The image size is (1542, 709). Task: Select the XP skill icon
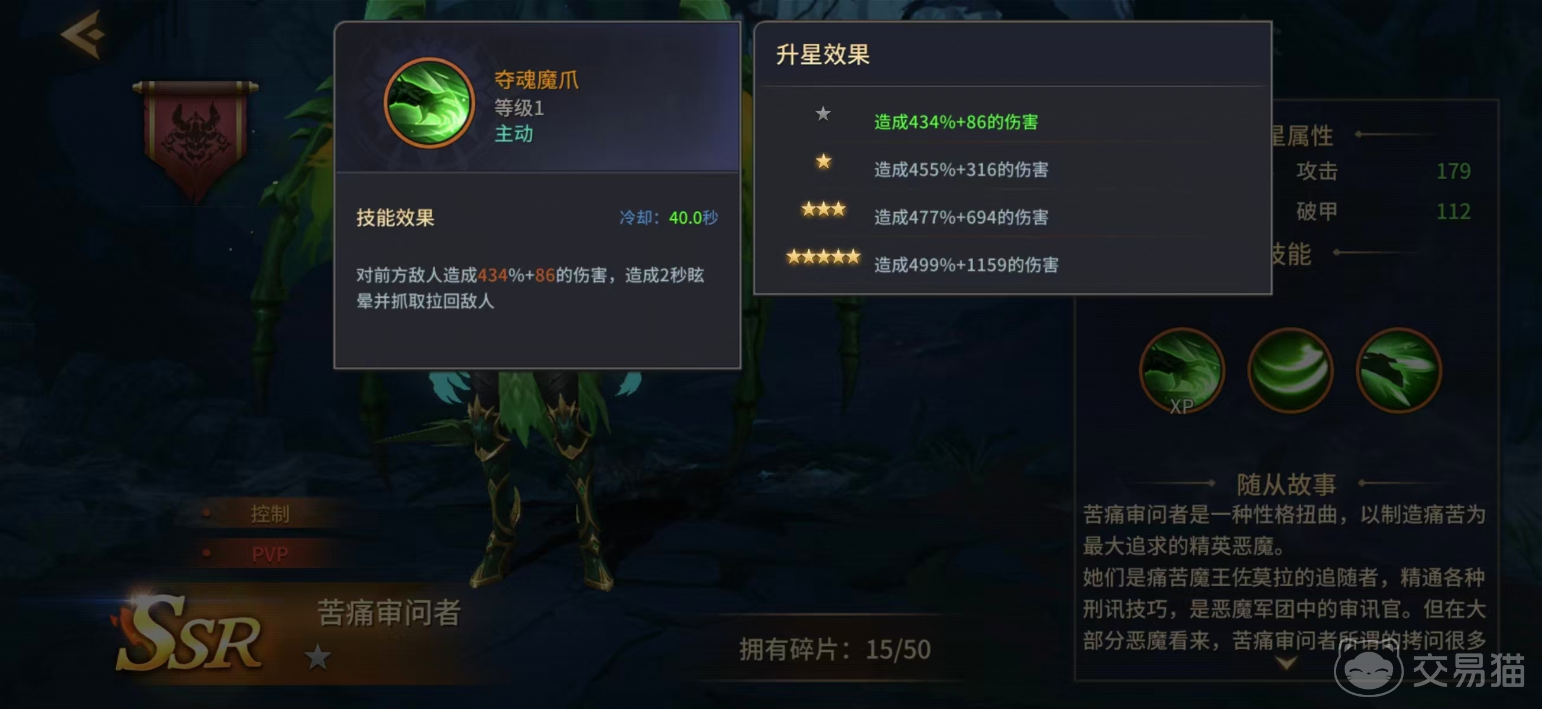tap(1181, 371)
